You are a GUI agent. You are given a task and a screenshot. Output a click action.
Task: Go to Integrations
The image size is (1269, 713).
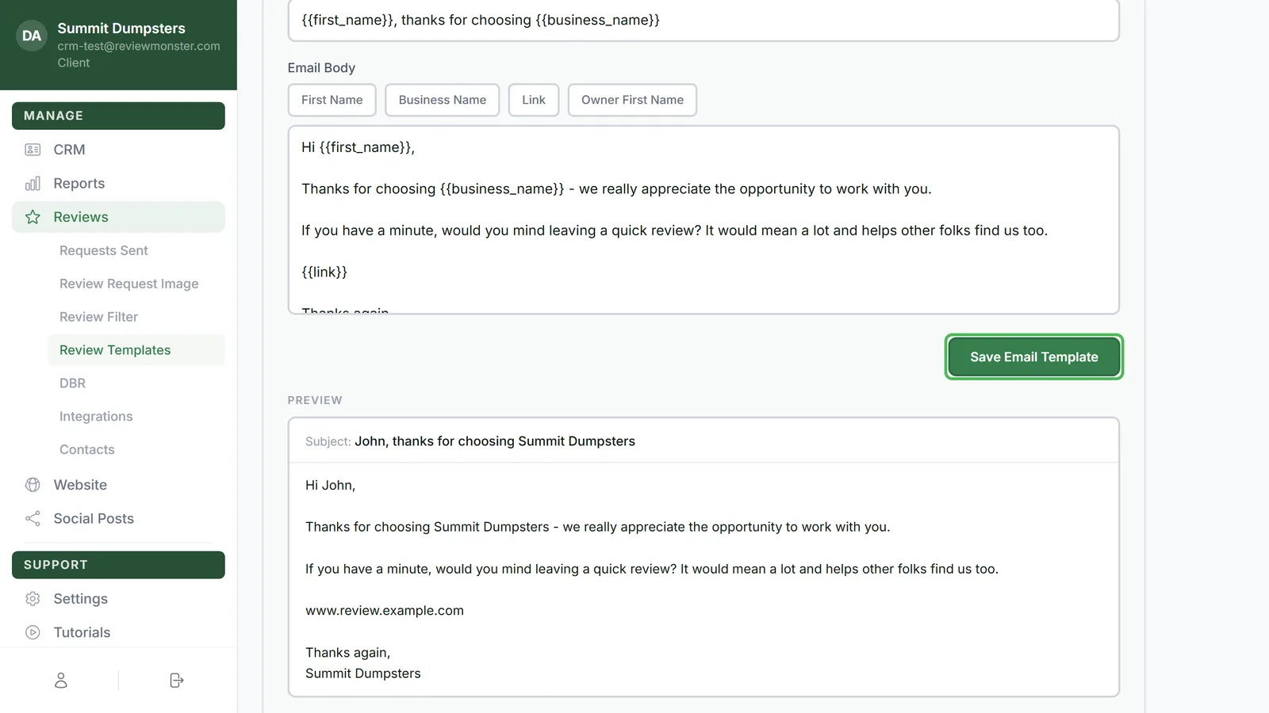136,417
